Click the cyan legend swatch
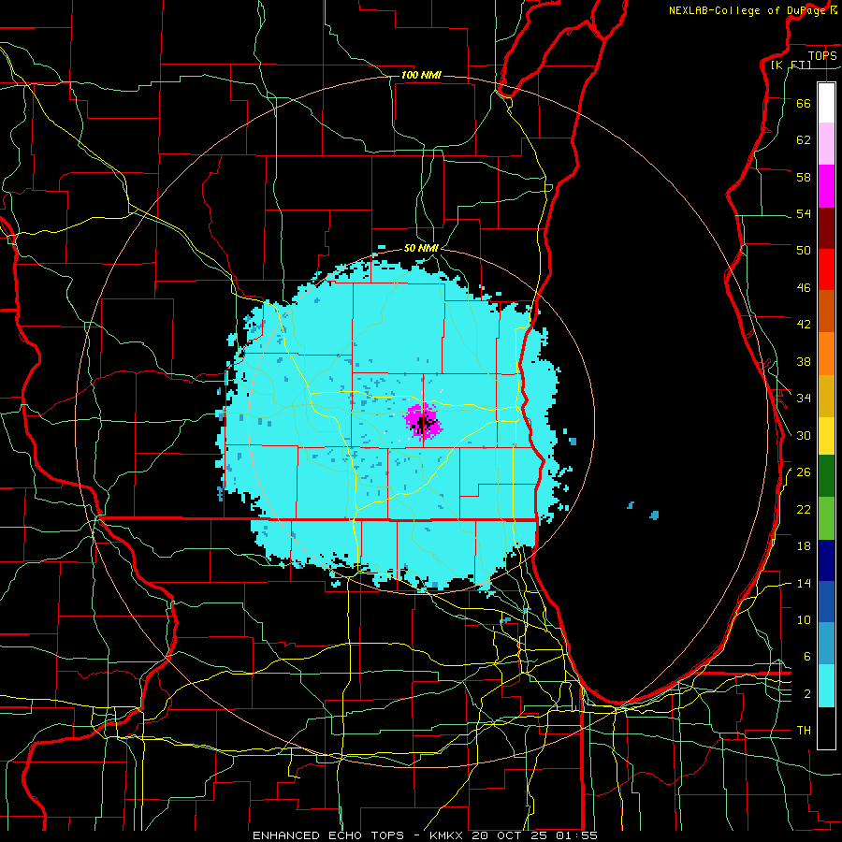The image size is (842, 842). coord(826,686)
